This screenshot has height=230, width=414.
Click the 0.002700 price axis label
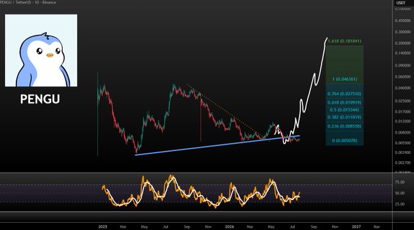(403, 162)
